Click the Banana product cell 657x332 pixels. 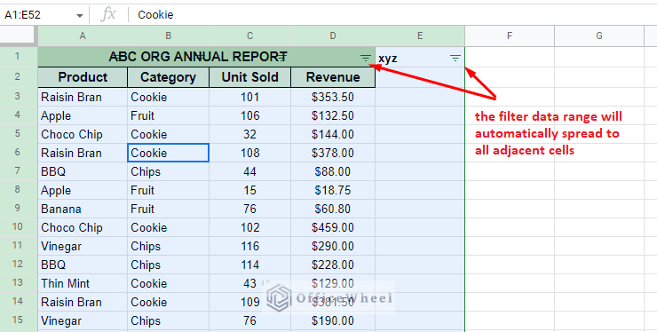[83, 209]
